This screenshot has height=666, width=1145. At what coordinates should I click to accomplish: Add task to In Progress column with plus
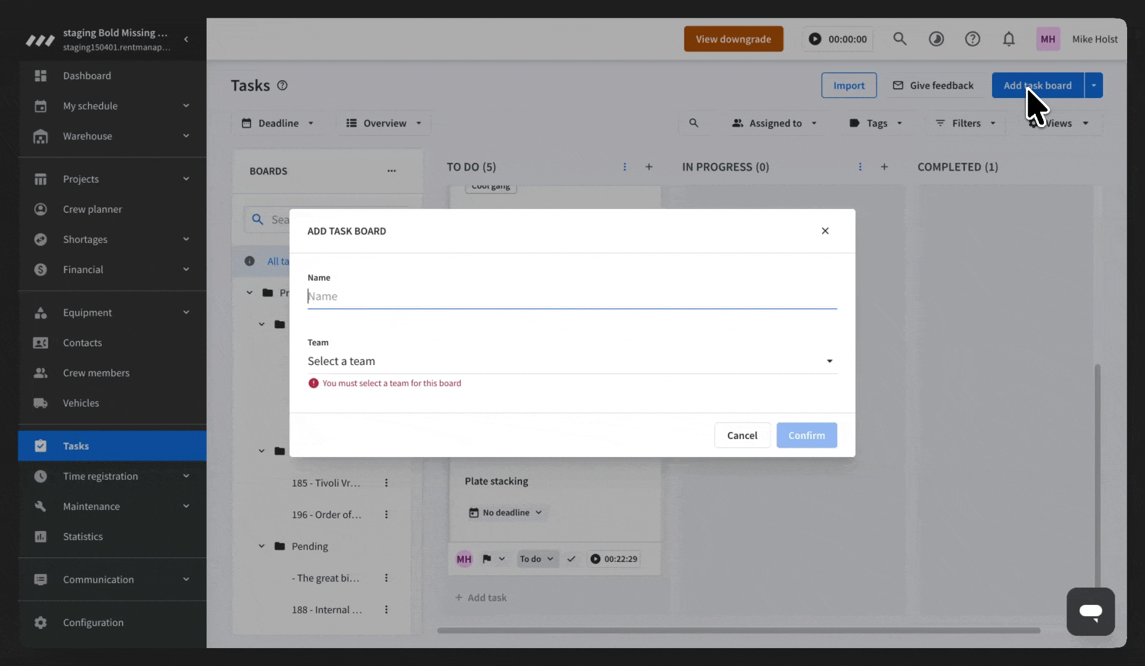pos(884,167)
